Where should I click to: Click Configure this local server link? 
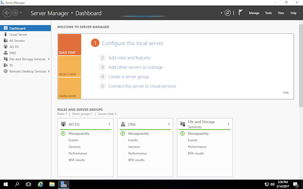tap(133, 43)
